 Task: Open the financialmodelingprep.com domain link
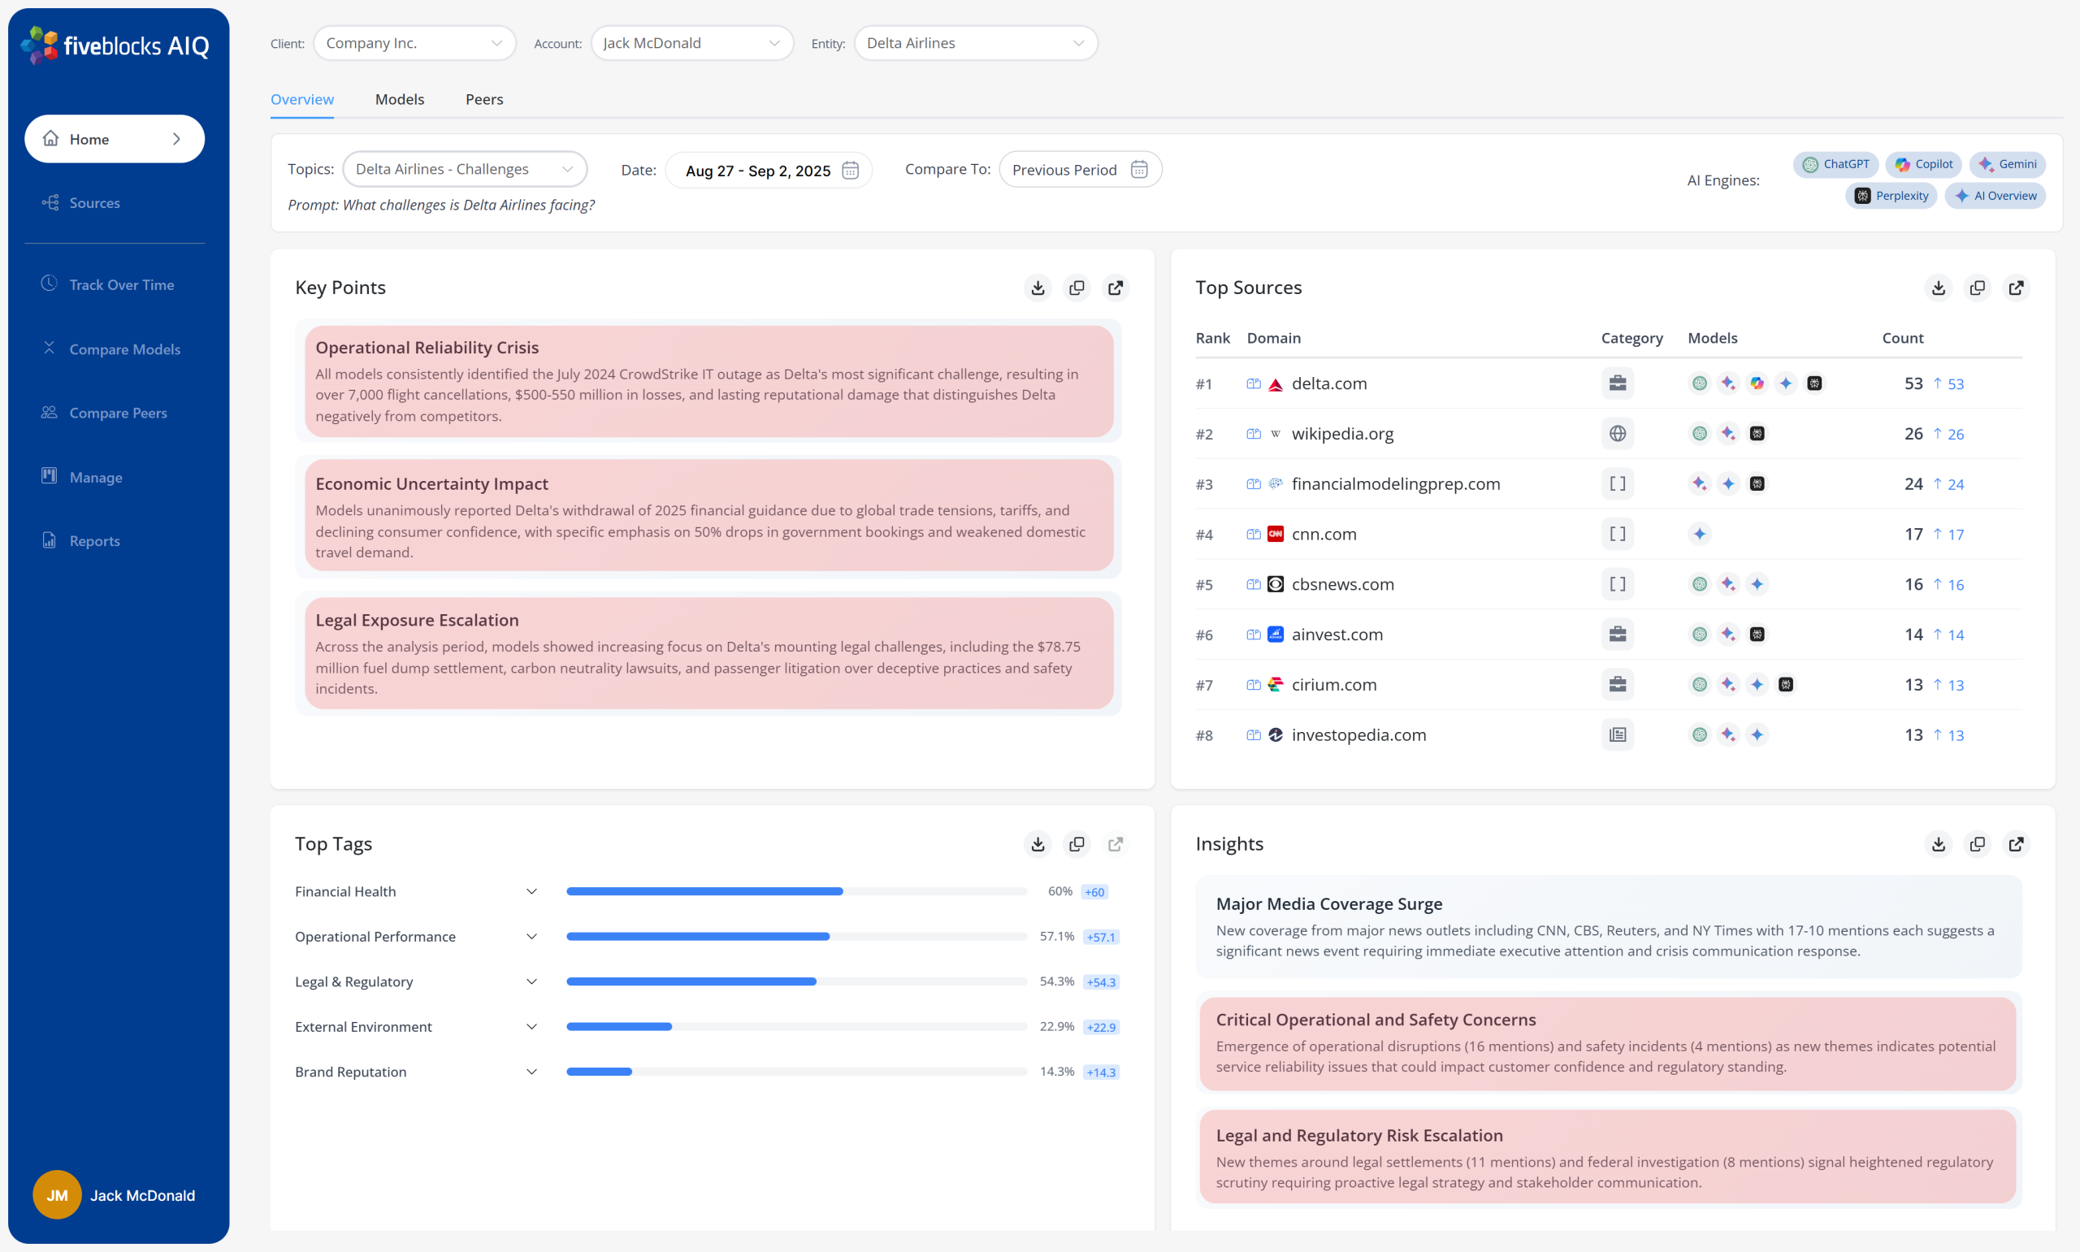[1396, 483]
